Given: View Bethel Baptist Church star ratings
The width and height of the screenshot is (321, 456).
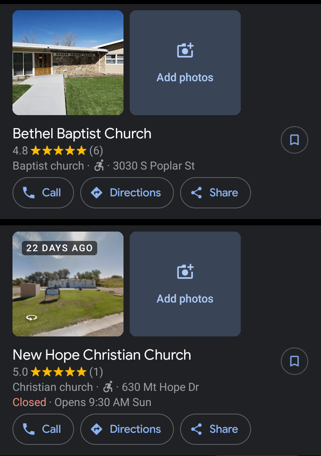Looking at the screenshot, I should click(x=58, y=150).
